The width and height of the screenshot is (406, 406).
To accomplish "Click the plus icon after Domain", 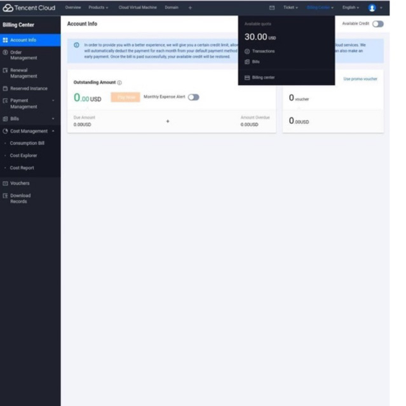I will (190, 8).
